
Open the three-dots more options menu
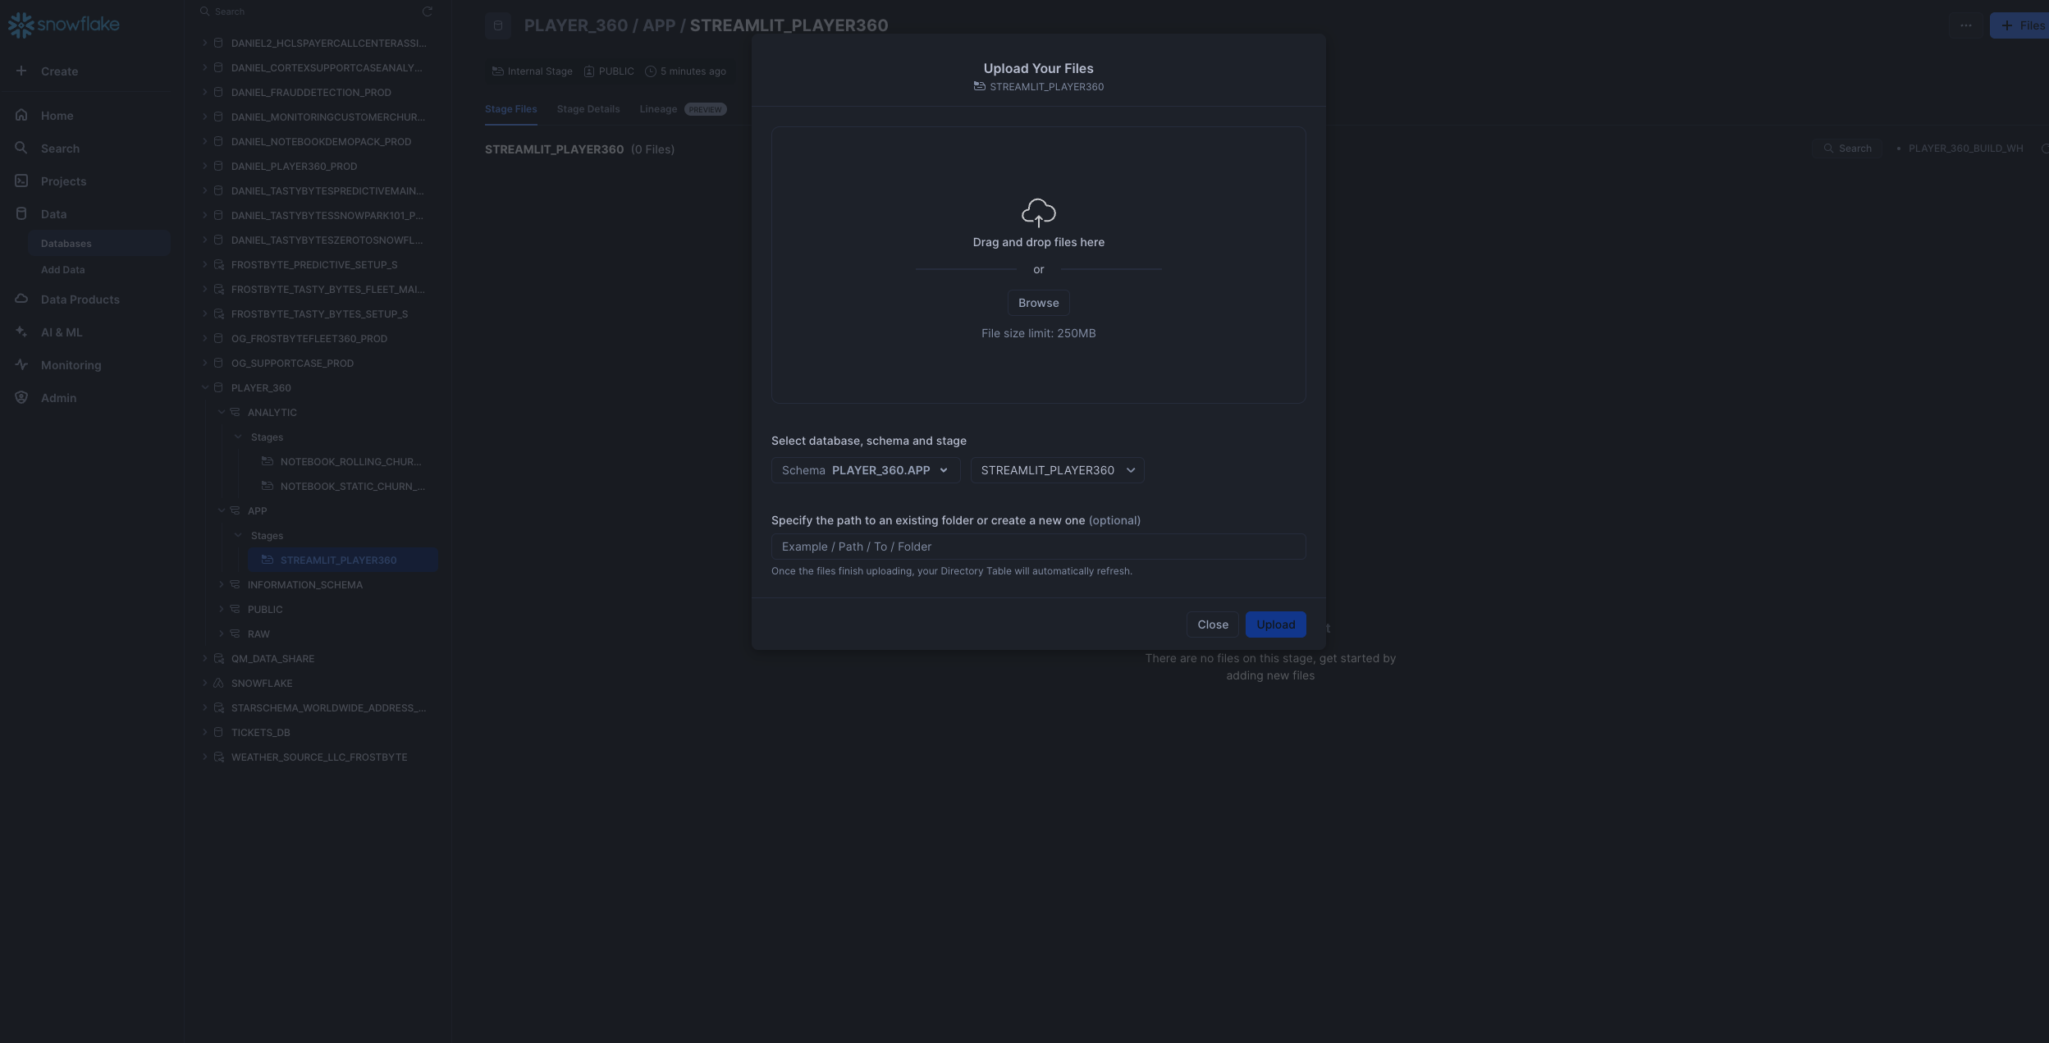1965,25
